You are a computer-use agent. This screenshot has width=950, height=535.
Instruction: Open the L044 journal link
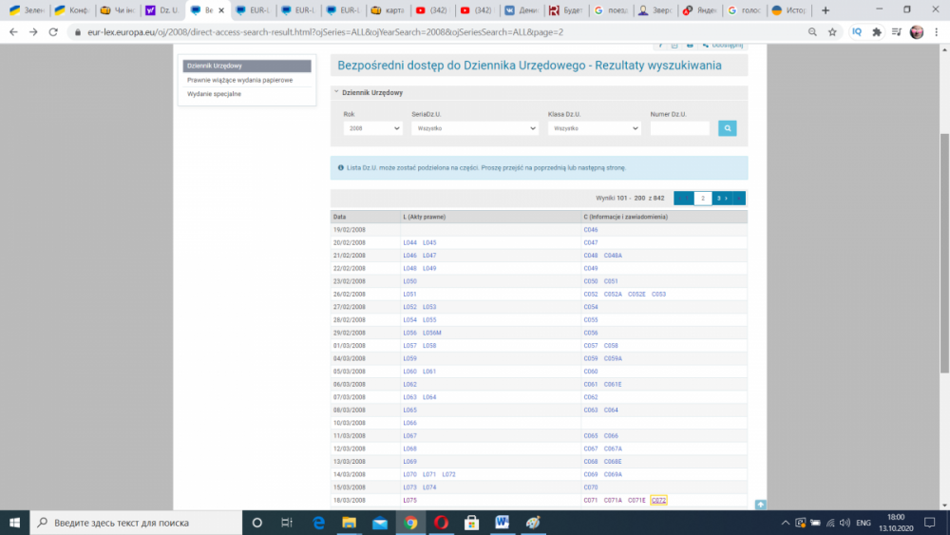(x=409, y=242)
